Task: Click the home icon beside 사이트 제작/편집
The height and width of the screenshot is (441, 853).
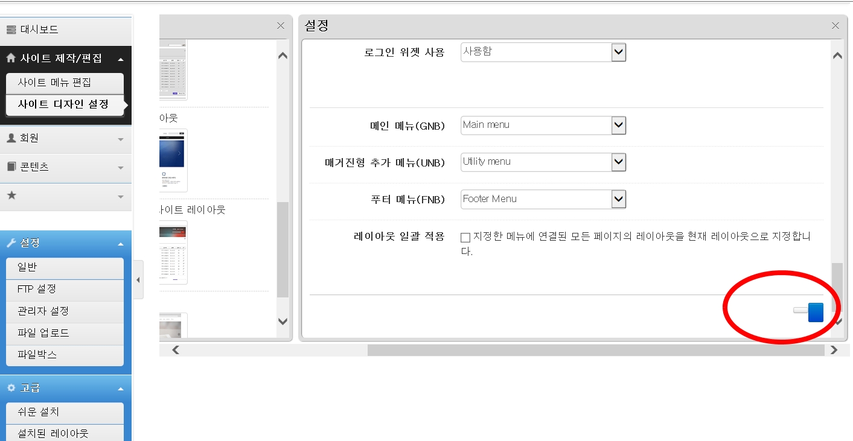Action: click(11, 59)
